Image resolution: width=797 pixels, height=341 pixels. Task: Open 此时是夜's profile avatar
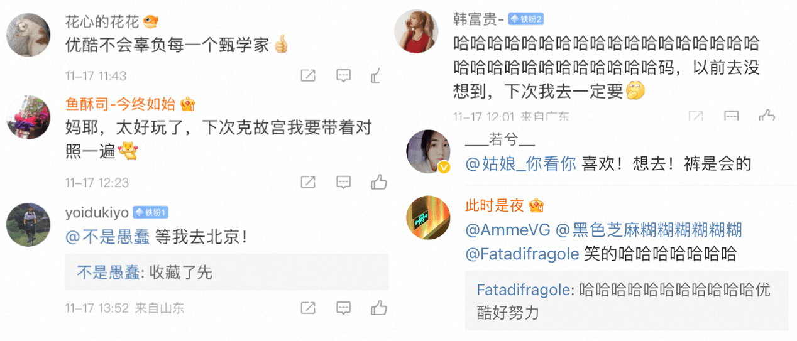coord(429,218)
